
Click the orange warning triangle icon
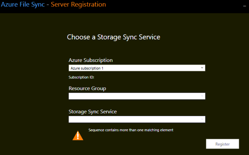[78, 135]
